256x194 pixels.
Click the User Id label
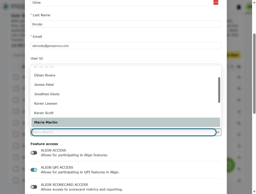coord(36,58)
